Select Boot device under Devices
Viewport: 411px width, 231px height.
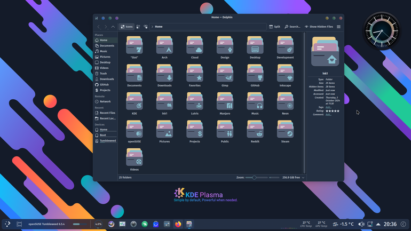click(x=106, y=135)
